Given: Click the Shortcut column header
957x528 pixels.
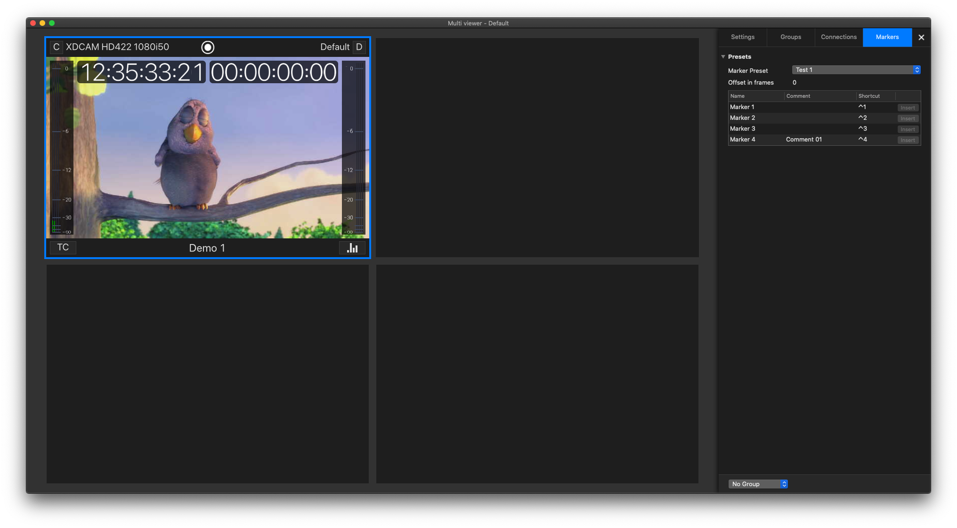Looking at the screenshot, I should click(876, 96).
